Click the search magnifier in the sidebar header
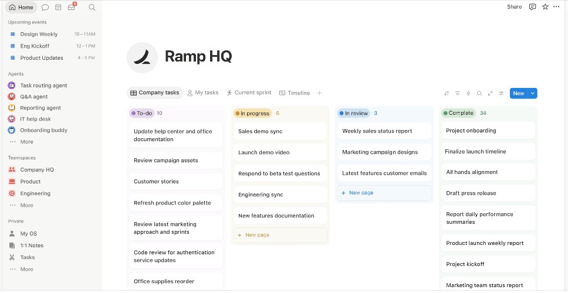The height and width of the screenshot is (293, 568). [x=92, y=7]
